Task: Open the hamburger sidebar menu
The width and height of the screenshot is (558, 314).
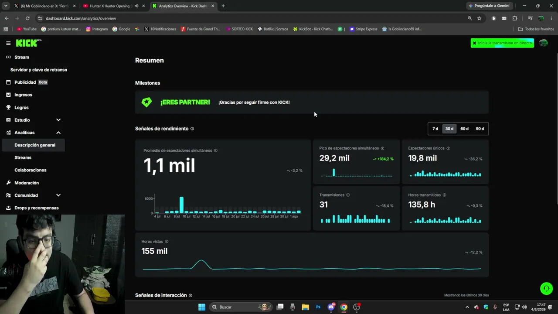Action: pos(8,43)
